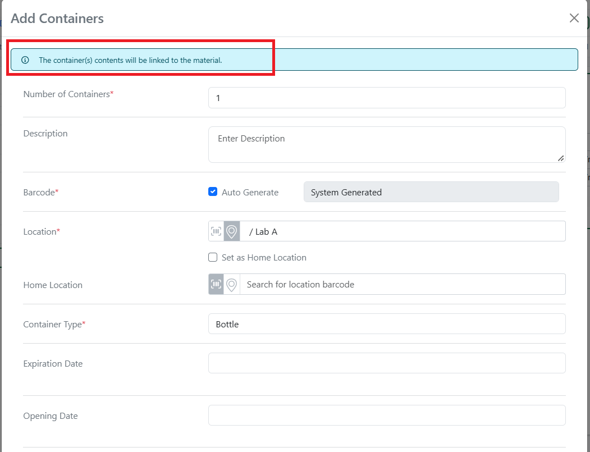Open the Container Type dropdown showing Bottle
Screen dimensions: 590x452
(x=387, y=324)
